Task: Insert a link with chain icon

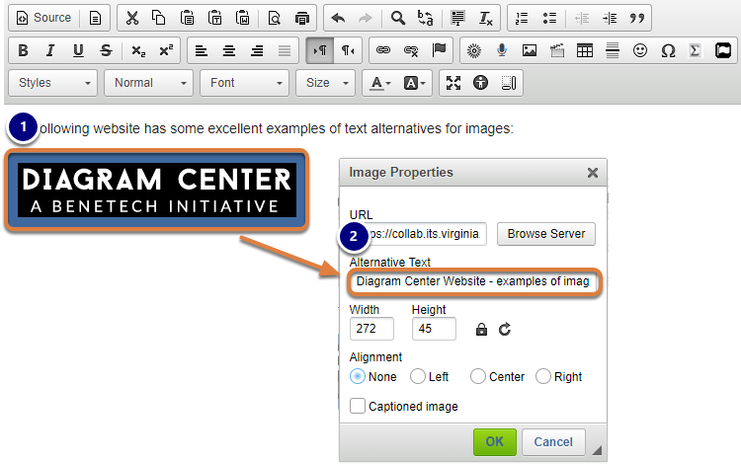Action: pos(383,50)
